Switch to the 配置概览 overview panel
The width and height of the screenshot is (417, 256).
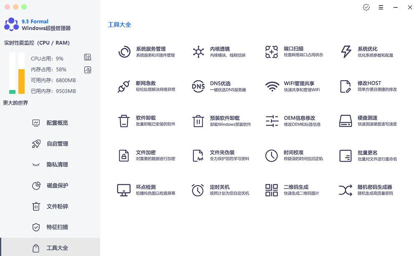[x=50, y=123]
